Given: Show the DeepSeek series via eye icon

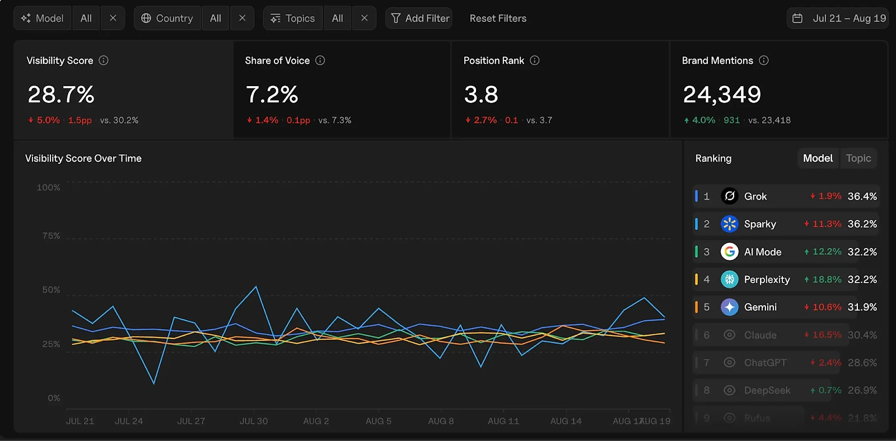Looking at the screenshot, I should [729, 390].
